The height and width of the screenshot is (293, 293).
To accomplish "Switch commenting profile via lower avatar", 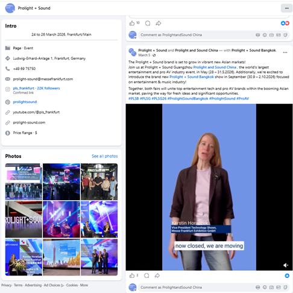I will [x=133, y=288].
